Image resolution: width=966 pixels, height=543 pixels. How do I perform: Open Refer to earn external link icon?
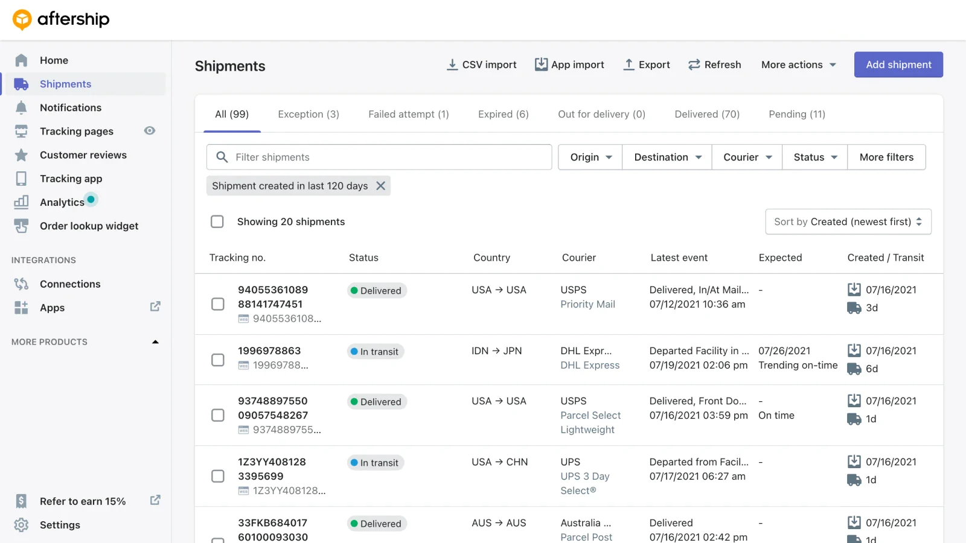tap(155, 500)
